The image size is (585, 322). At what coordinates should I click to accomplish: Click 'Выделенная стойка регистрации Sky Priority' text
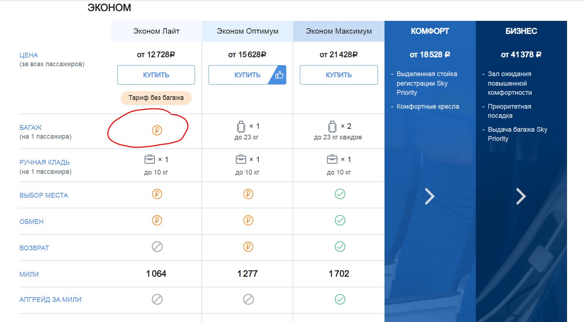pyautogui.click(x=427, y=83)
